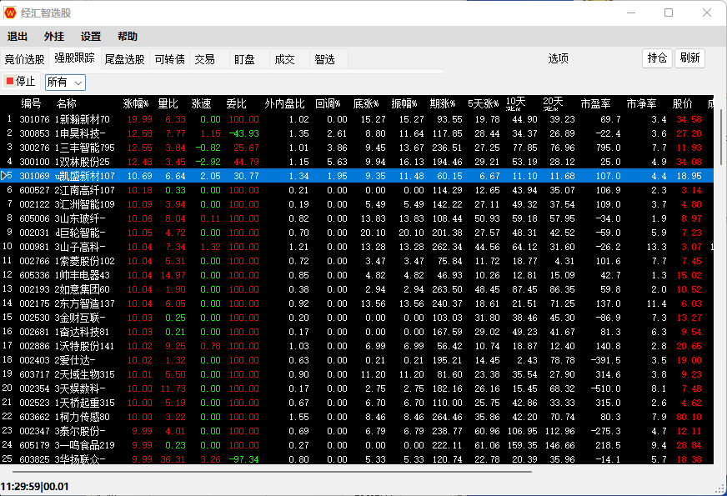
Task: Sort by the 市净率 column header
Action: [x=642, y=103]
